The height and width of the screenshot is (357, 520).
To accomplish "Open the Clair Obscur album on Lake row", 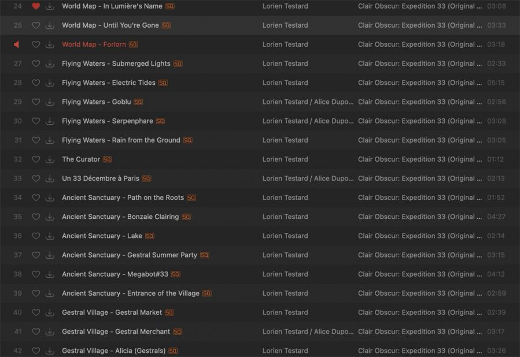I will (420, 236).
